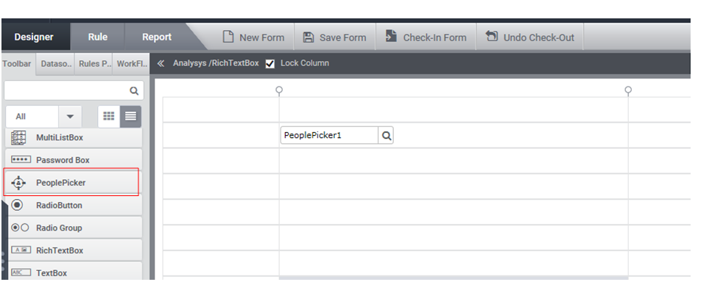
Task: Click PeoplePicker1 search magnifier button
Action: click(x=387, y=136)
